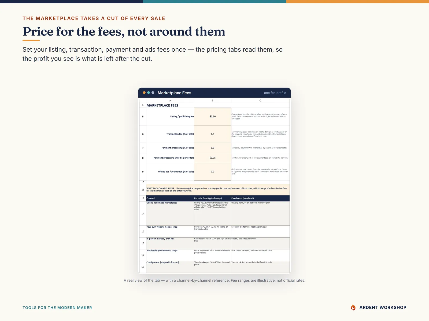Click 'TOOLS FOR THE MODERN MAKER' footer text
This screenshot has height=321, width=429.
57,308
